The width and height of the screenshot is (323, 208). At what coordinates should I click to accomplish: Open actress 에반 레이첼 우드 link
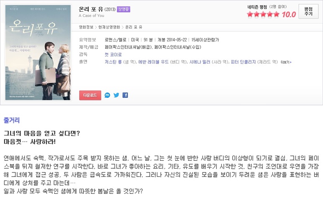(x=153, y=62)
